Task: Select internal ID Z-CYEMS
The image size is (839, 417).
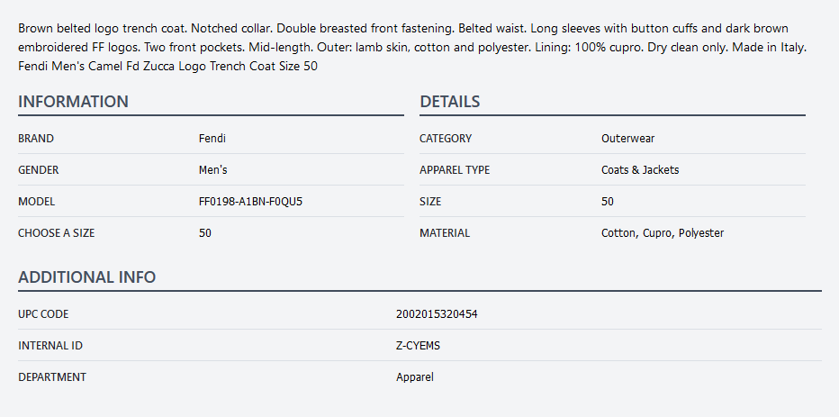Action: click(418, 346)
